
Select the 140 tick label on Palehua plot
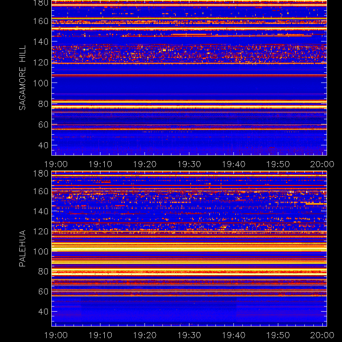(x=41, y=211)
